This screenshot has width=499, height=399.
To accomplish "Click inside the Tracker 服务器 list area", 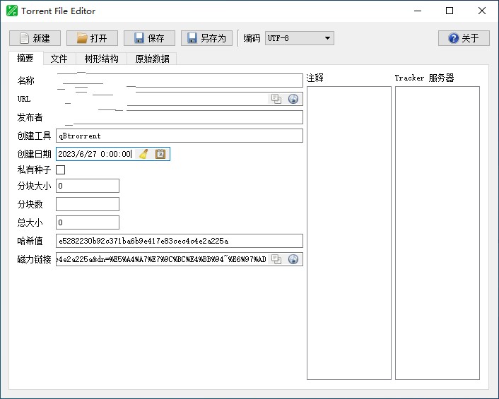I will point(438,233).
